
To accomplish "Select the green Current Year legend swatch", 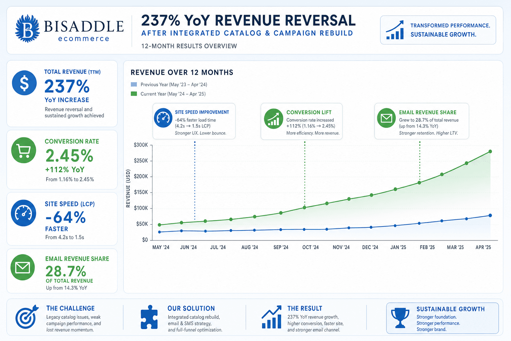I will (x=134, y=94).
